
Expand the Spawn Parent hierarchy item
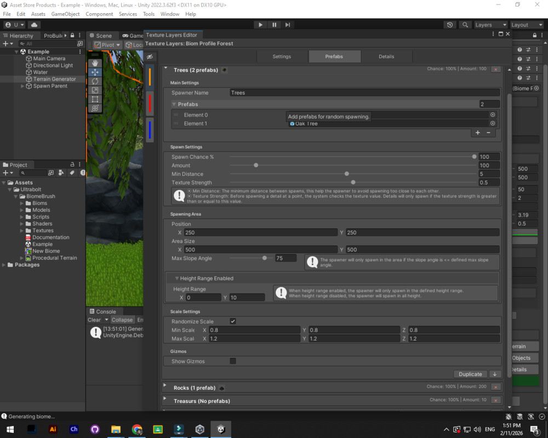coord(22,86)
